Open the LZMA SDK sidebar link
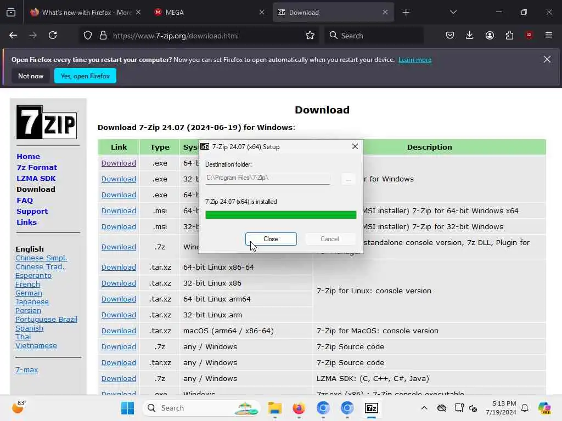 [x=36, y=178]
